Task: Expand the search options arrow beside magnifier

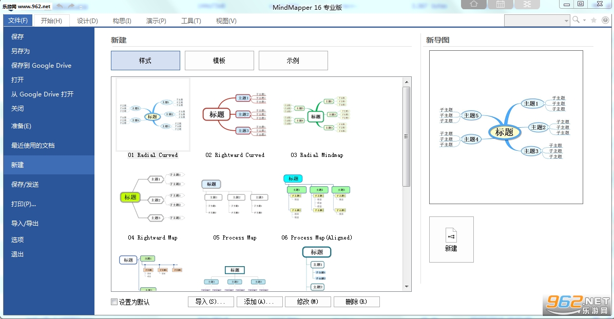Action: (585, 21)
